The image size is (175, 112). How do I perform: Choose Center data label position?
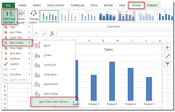click(48, 55)
